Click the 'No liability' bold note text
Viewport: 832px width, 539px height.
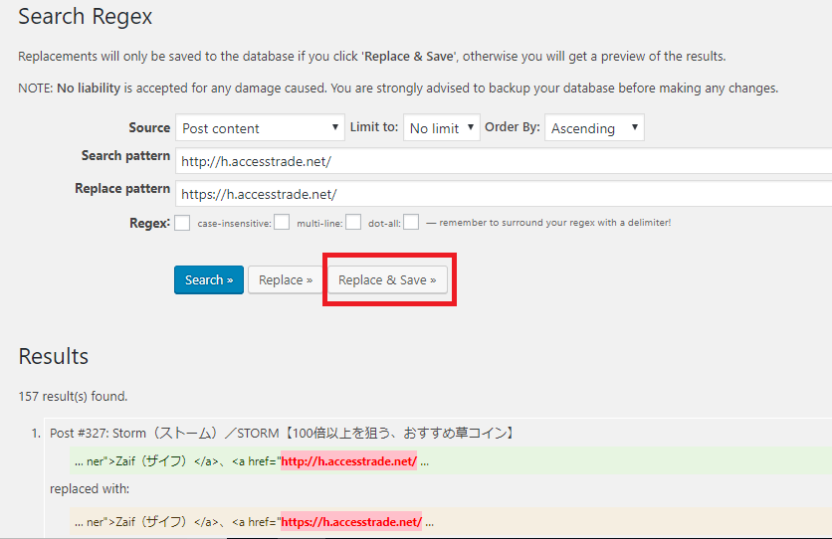pos(89,88)
